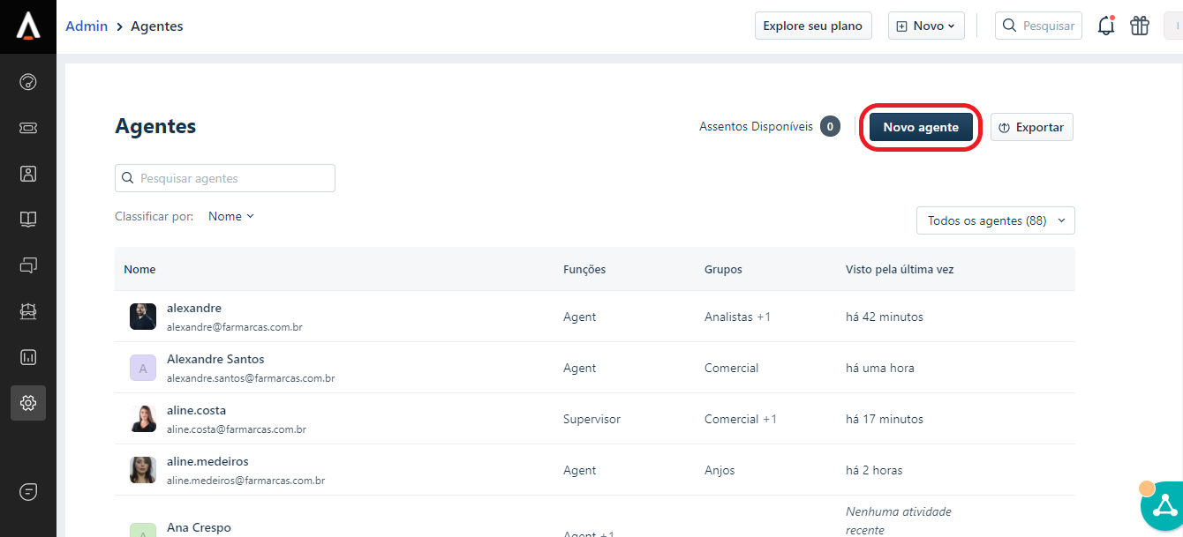Open the notifications bell

pyautogui.click(x=1105, y=26)
